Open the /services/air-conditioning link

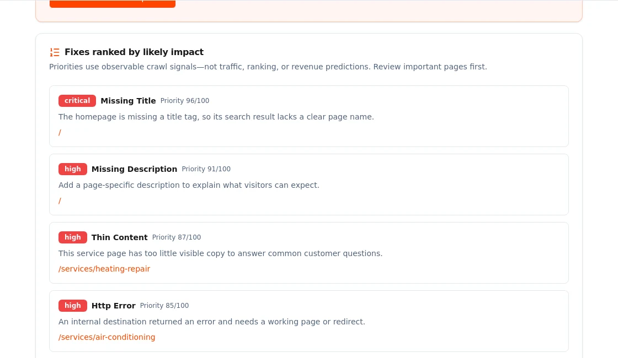click(x=107, y=337)
